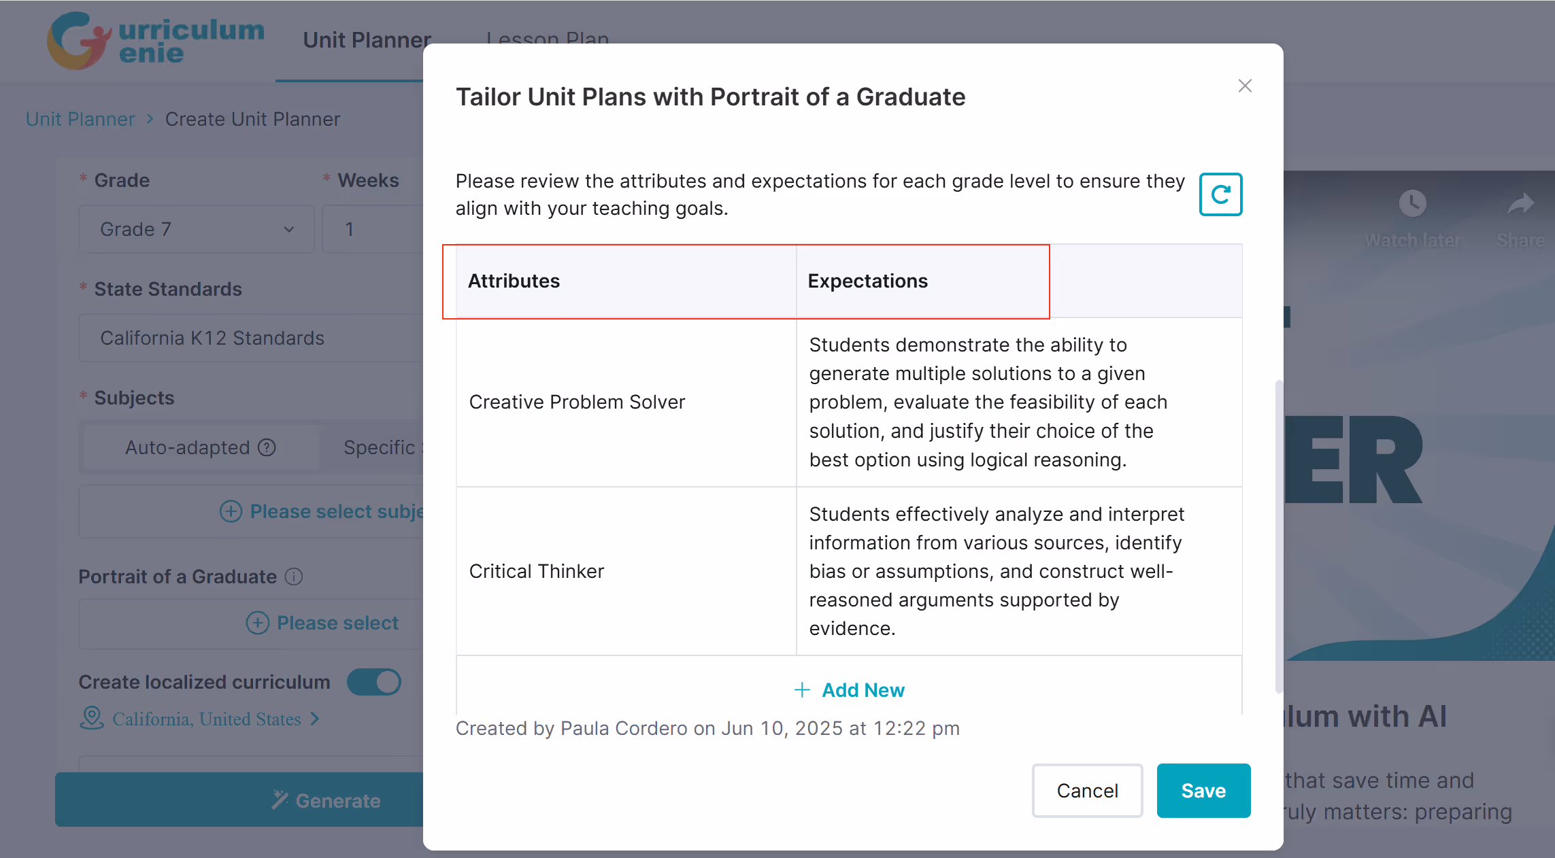1555x858 pixels.
Task: Click the plus icon beside Add New
Action: pyautogui.click(x=802, y=690)
